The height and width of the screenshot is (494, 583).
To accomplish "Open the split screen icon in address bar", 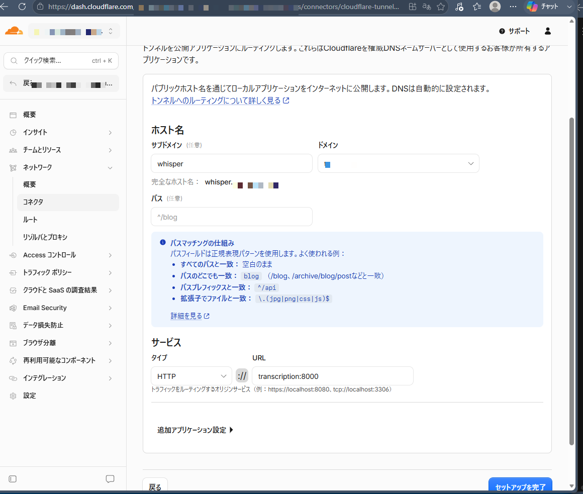I will pyautogui.click(x=412, y=7).
